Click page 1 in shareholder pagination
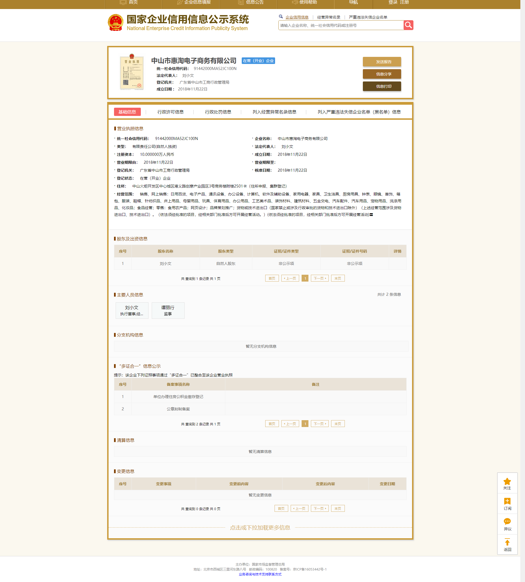This screenshot has width=525, height=582. point(305,278)
